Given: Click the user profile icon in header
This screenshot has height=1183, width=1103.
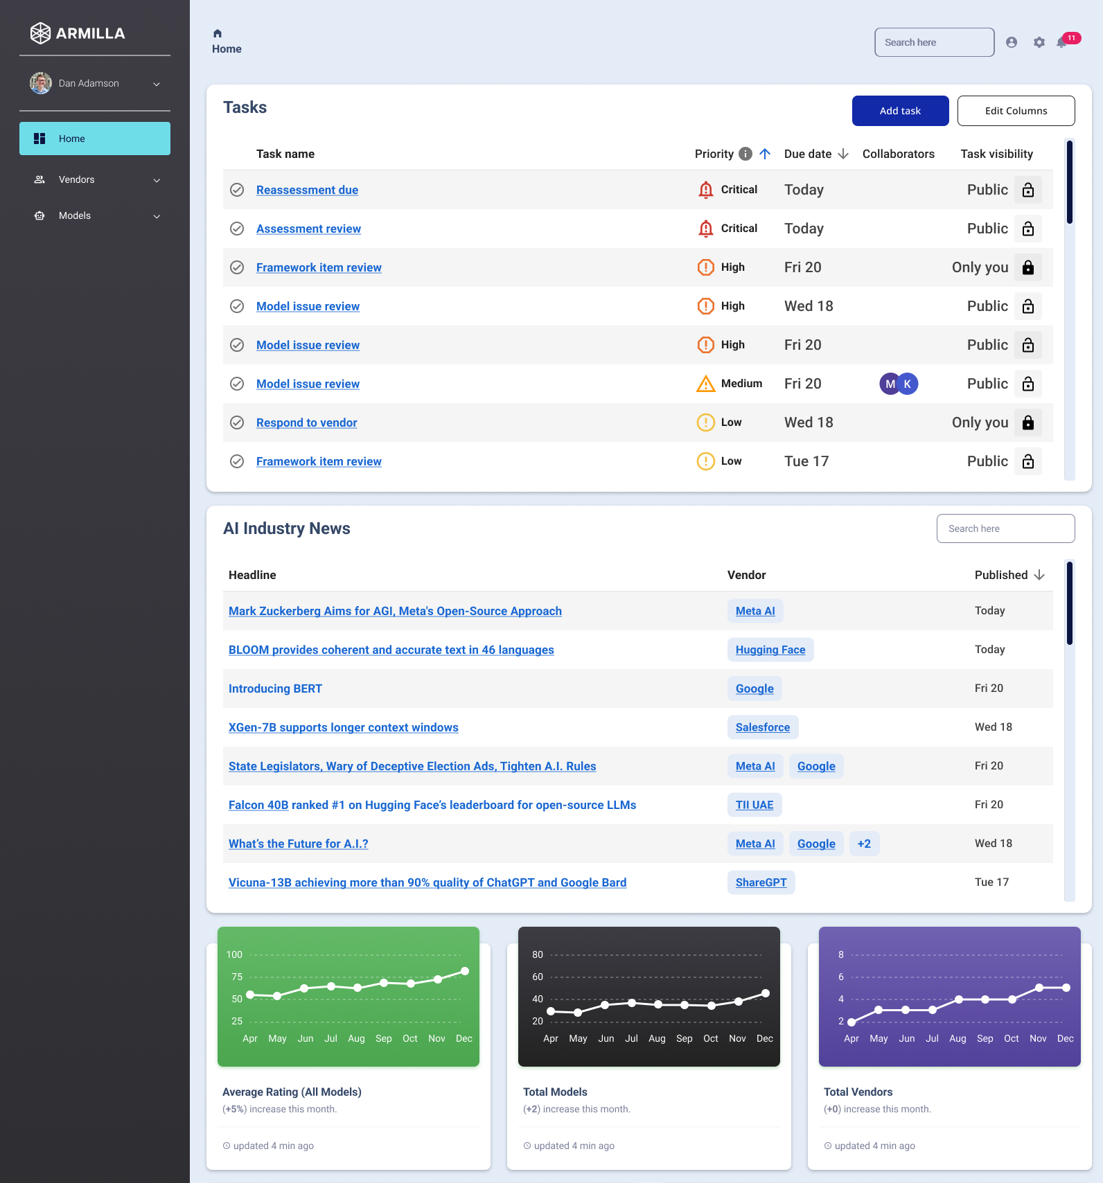Looking at the screenshot, I should tap(1012, 42).
